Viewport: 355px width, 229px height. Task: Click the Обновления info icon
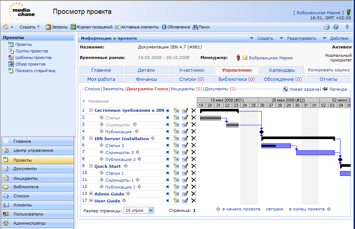pos(164,27)
